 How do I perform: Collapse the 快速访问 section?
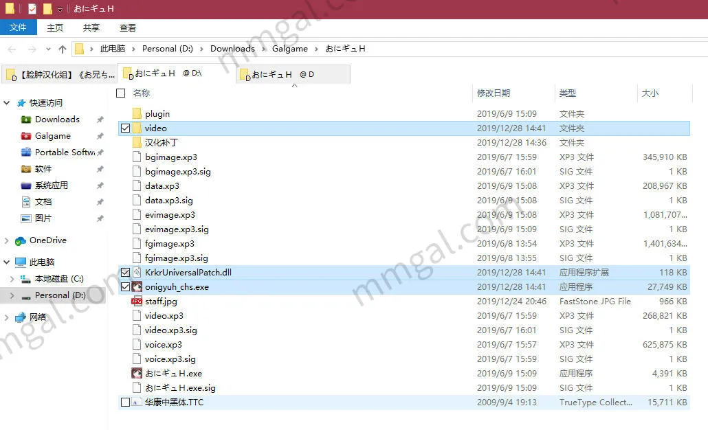click(x=7, y=103)
